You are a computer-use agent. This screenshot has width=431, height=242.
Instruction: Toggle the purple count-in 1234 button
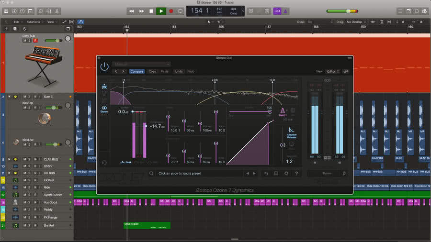click(277, 11)
